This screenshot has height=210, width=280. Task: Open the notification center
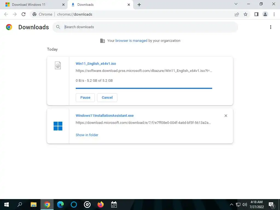point(271,205)
